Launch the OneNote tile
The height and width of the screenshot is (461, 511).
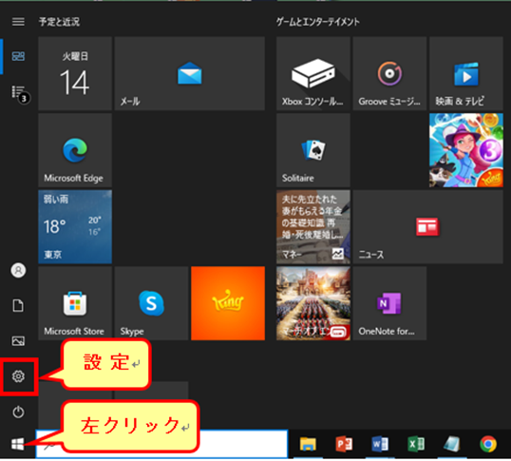(389, 303)
